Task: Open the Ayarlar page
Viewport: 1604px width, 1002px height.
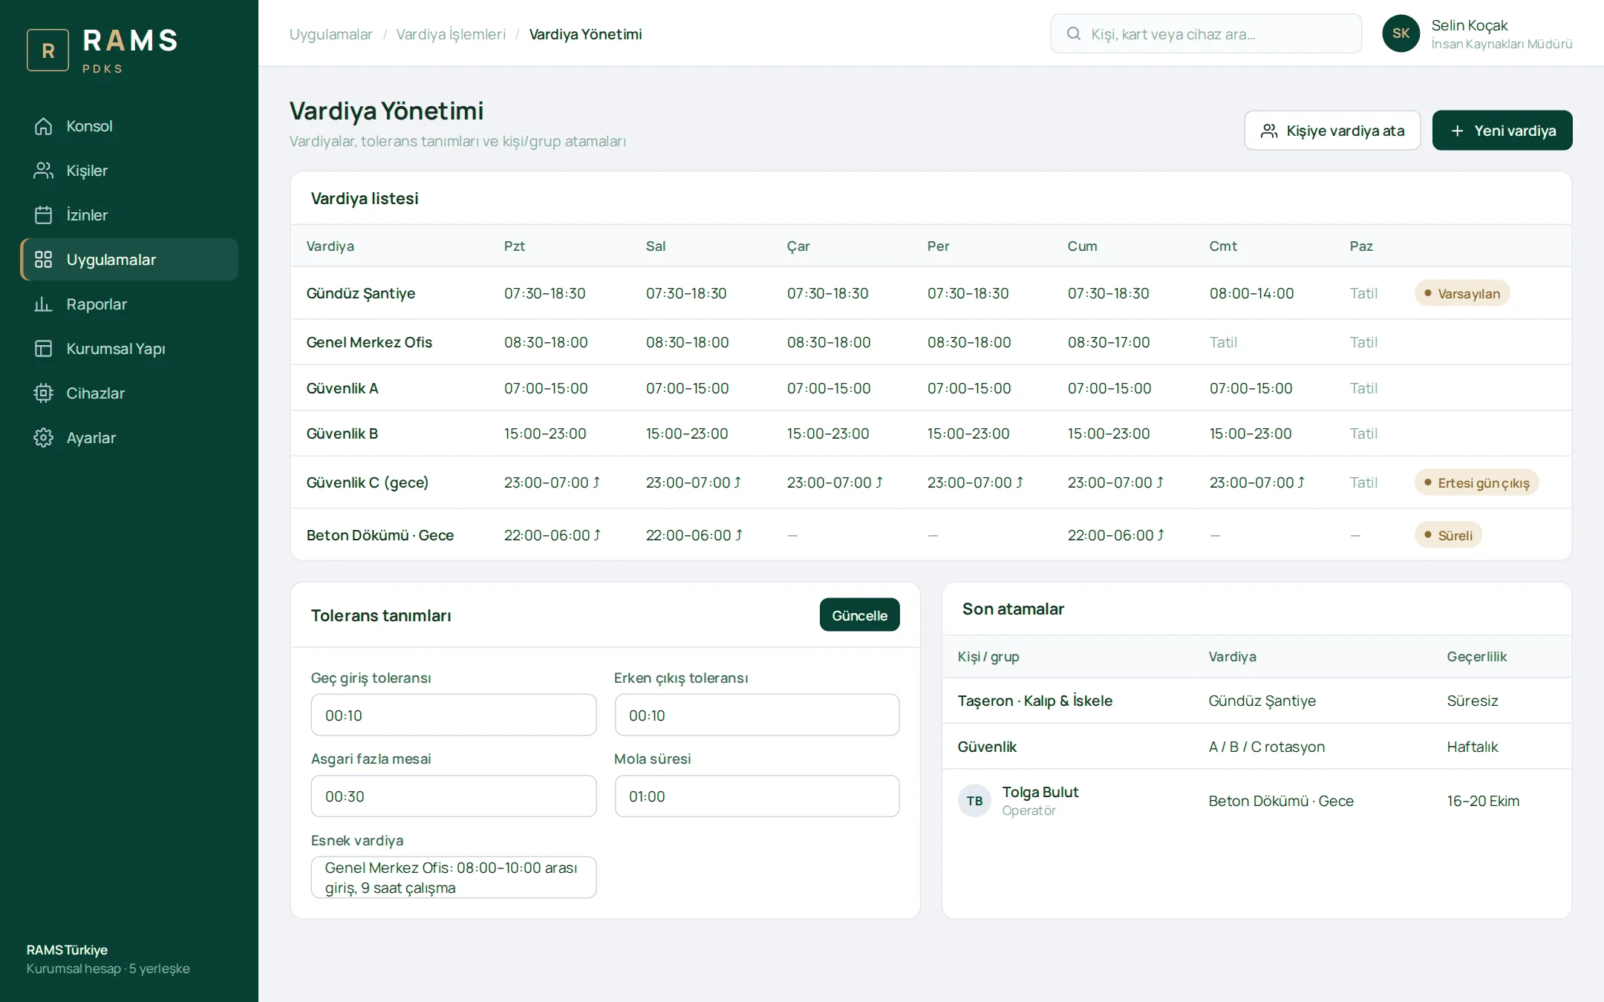Action: tap(129, 438)
